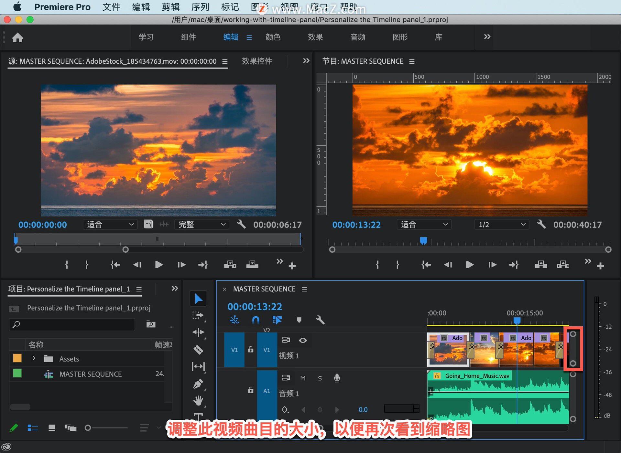Click the Track Select Forward tool
The height and width of the screenshot is (453, 621).
pyautogui.click(x=198, y=315)
